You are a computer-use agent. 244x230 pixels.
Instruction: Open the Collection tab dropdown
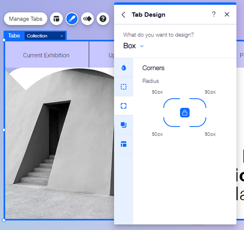click(x=45, y=36)
